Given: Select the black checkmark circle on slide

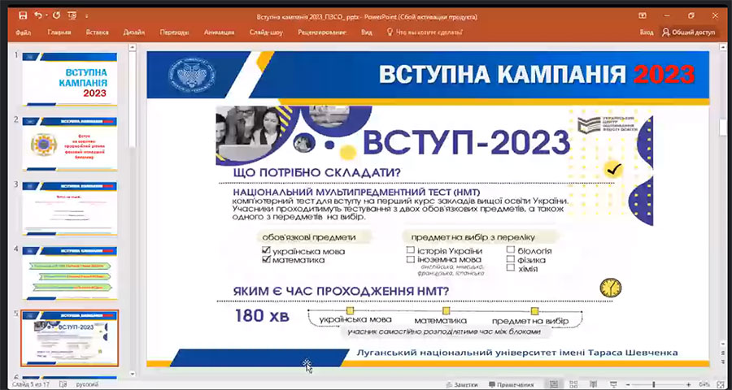Looking at the screenshot, I should point(613,169).
